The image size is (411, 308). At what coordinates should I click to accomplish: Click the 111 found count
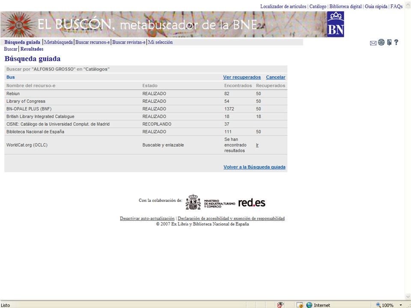(x=228, y=132)
